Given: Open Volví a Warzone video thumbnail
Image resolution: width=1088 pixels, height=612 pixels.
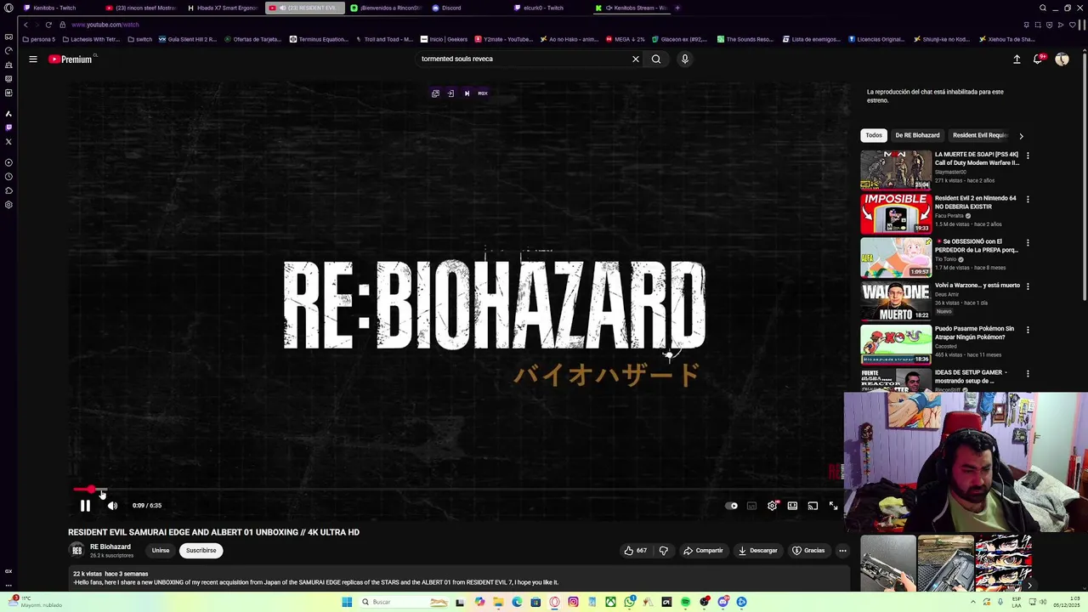Looking at the screenshot, I should point(896,300).
